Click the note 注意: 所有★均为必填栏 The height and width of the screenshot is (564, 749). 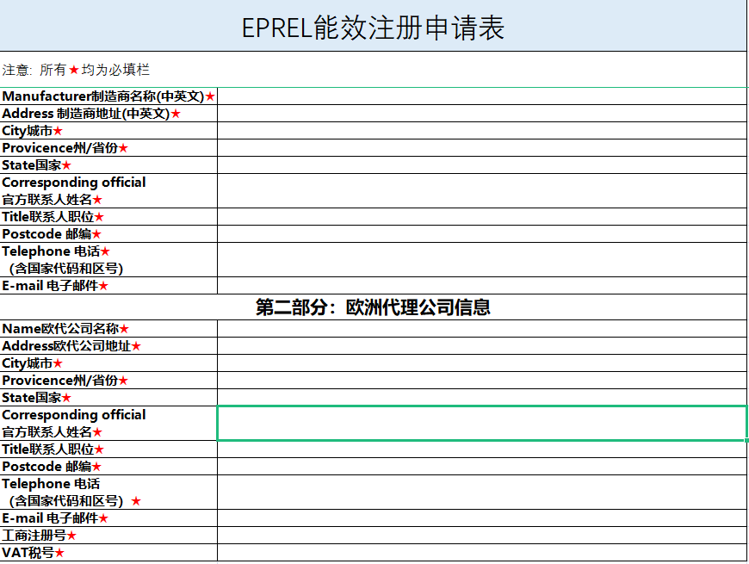[76, 70]
